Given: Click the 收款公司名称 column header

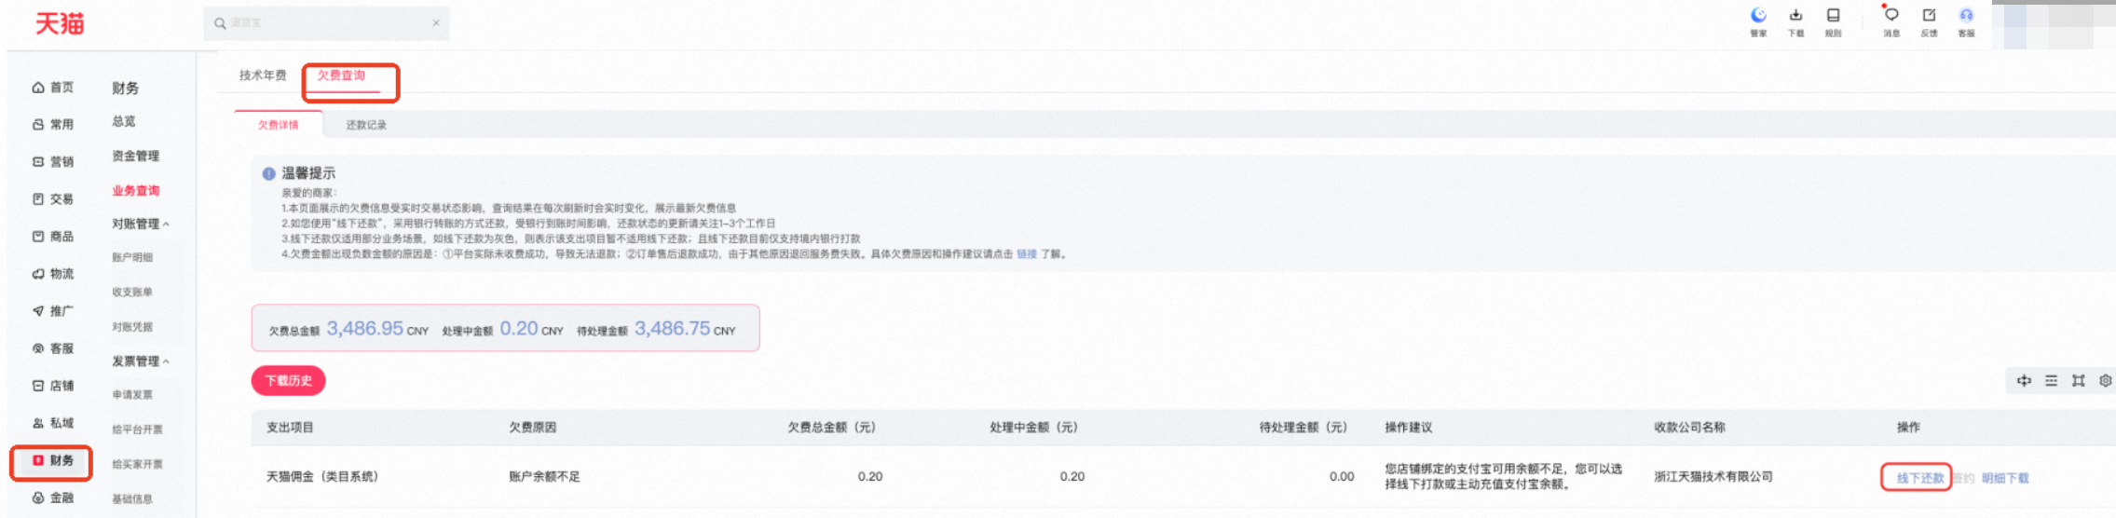Looking at the screenshot, I should point(1689,428).
